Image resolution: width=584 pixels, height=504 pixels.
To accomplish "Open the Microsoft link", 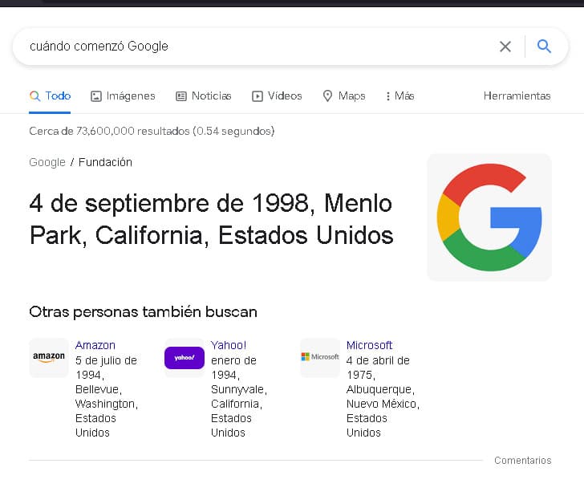I will coord(370,345).
